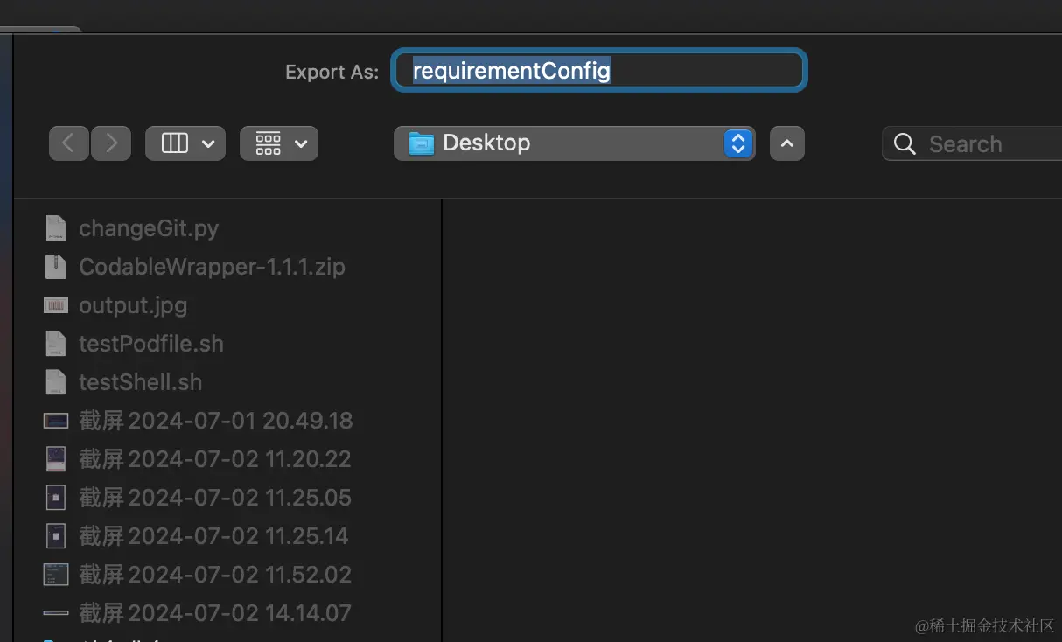Click the back navigation arrow
Viewport: 1062px width, 642px height.
point(69,143)
